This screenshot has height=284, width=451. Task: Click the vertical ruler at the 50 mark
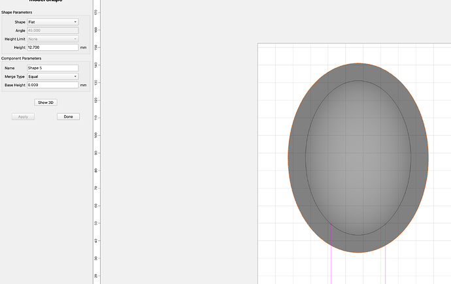click(x=97, y=223)
